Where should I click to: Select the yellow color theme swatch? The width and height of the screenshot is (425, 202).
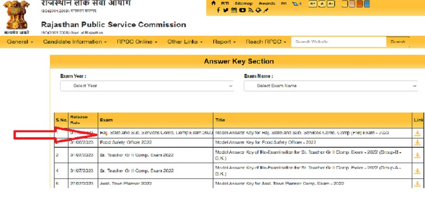(345, 4)
